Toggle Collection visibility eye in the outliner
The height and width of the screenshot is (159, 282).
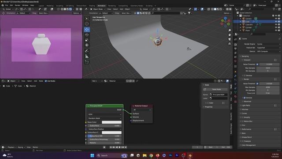click(x=276, y=16)
